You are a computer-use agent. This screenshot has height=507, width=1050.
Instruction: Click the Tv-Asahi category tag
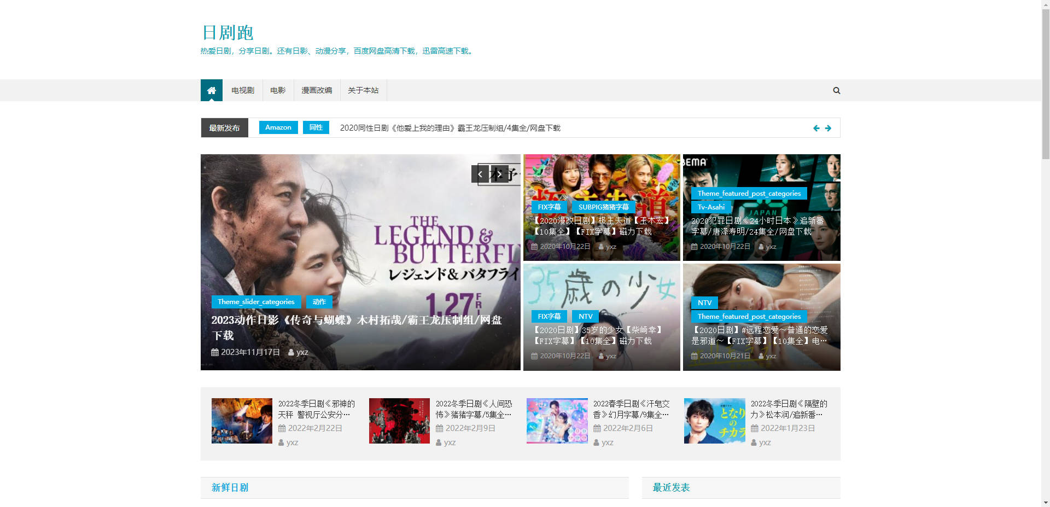point(710,207)
